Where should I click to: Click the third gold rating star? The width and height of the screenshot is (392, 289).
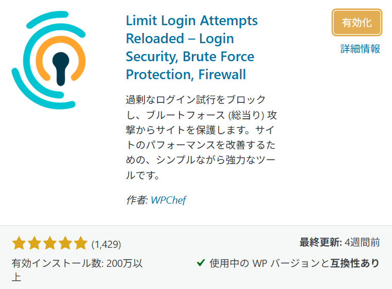pyautogui.click(x=50, y=243)
